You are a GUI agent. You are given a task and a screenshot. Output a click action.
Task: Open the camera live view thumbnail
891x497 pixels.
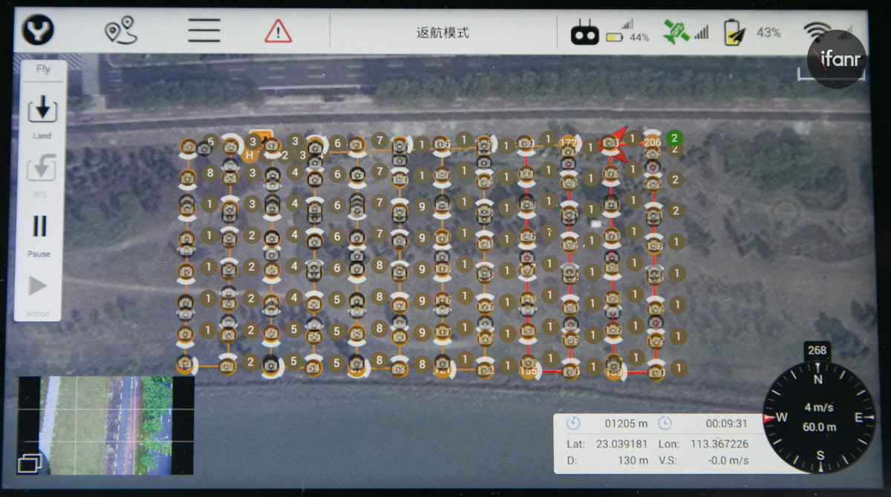point(106,425)
